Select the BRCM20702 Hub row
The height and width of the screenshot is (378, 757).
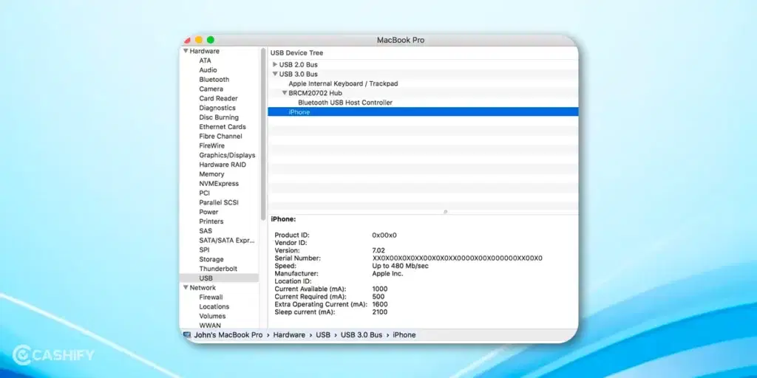(x=423, y=92)
